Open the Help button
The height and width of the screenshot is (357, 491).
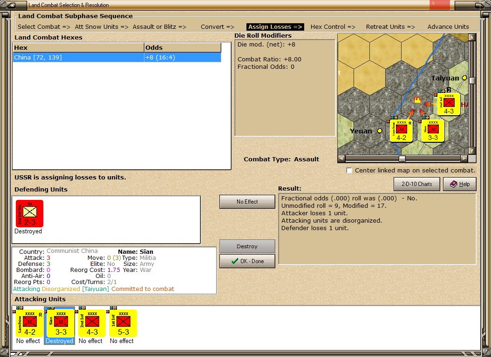coord(459,184)
